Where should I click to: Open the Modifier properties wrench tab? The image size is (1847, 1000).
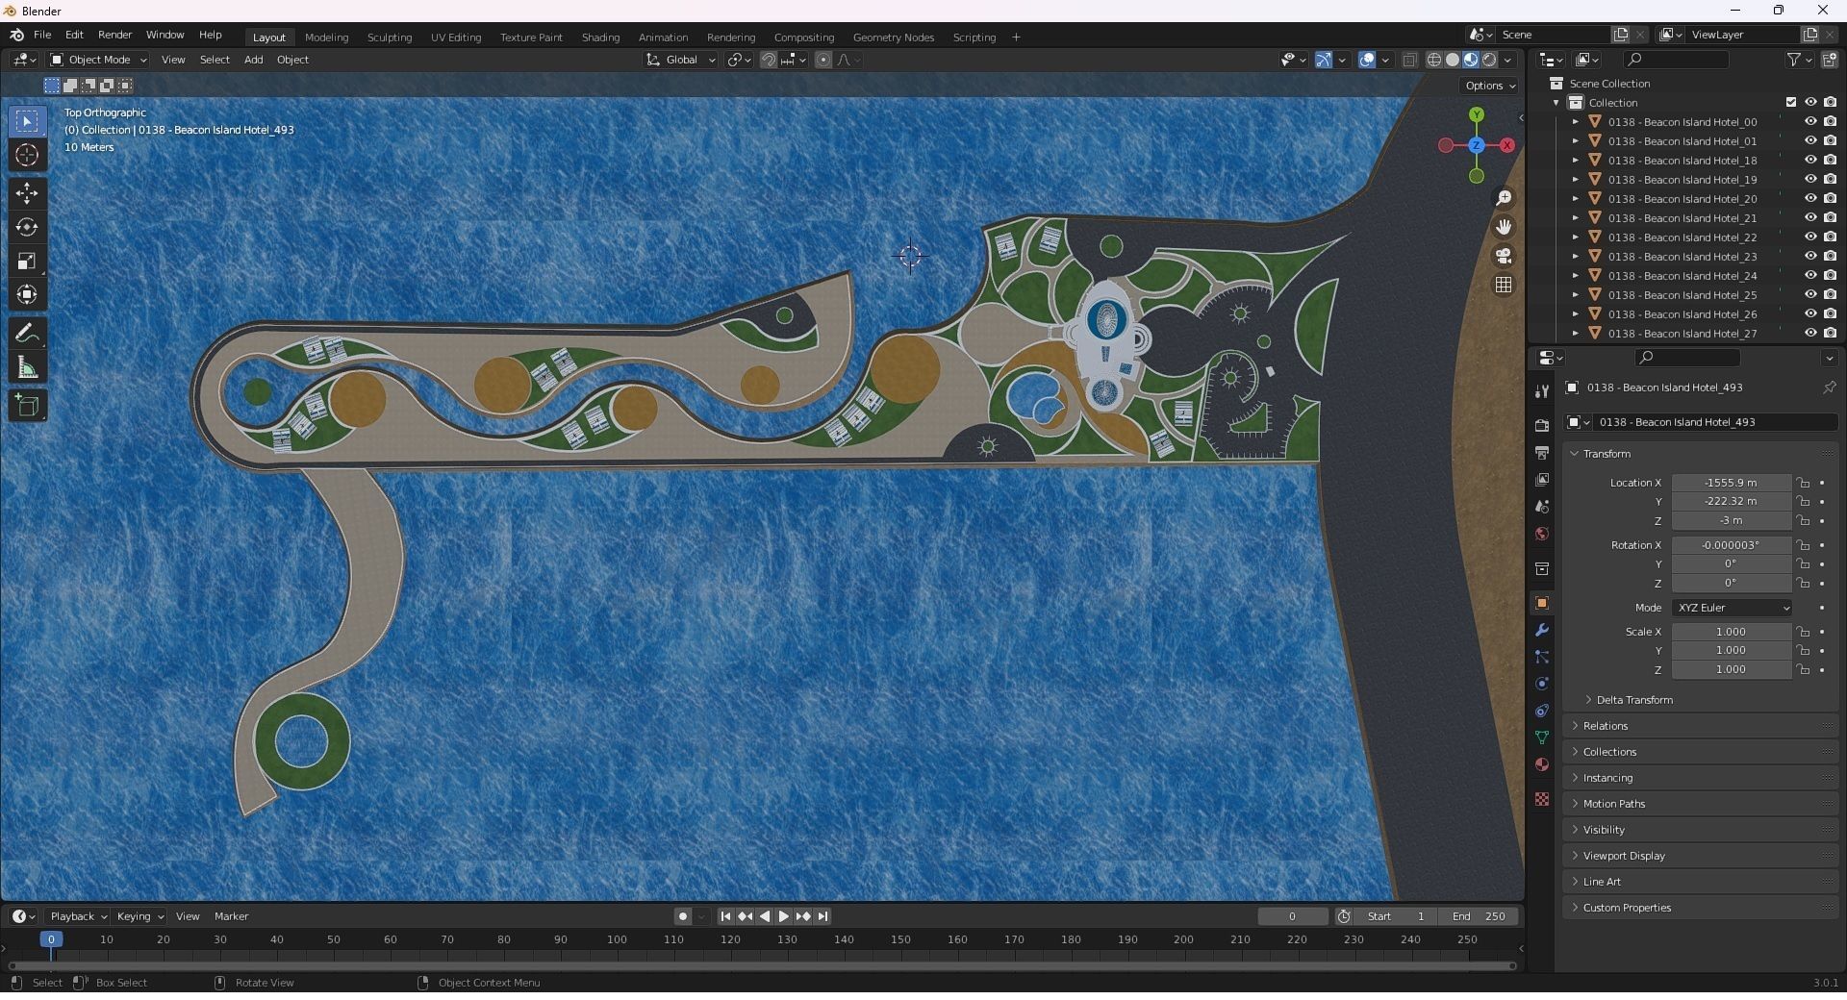click(1542, 630)
